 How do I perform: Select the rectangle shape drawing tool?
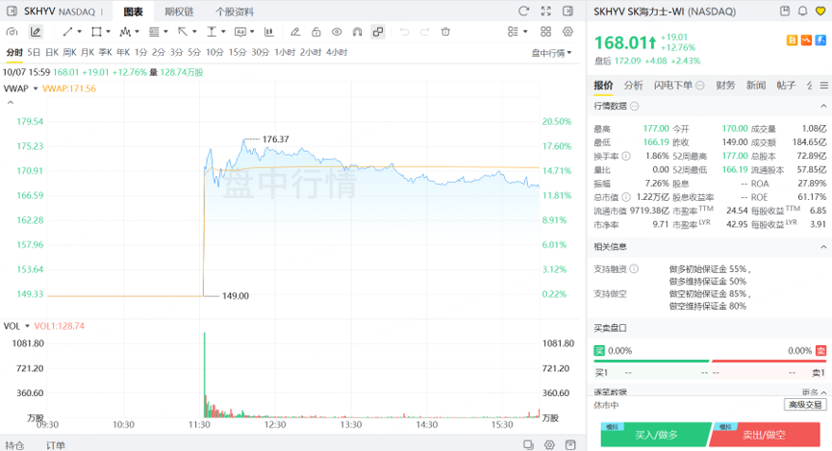pos(96,32)
